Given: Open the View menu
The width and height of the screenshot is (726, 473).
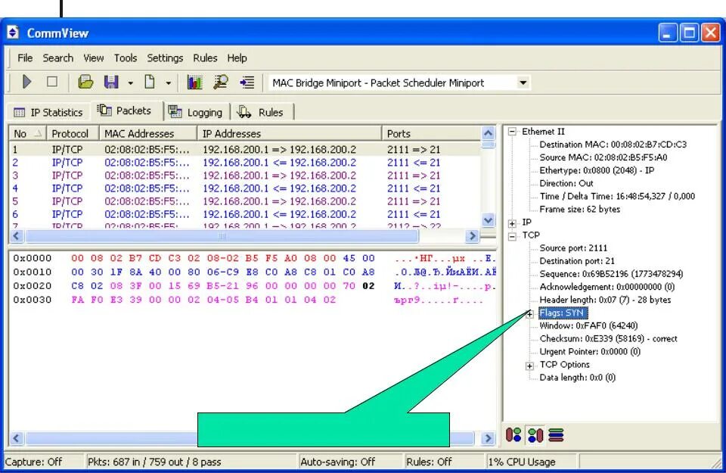Looking at the screenshot, I should pyautogui.click(x=94, y=58).
